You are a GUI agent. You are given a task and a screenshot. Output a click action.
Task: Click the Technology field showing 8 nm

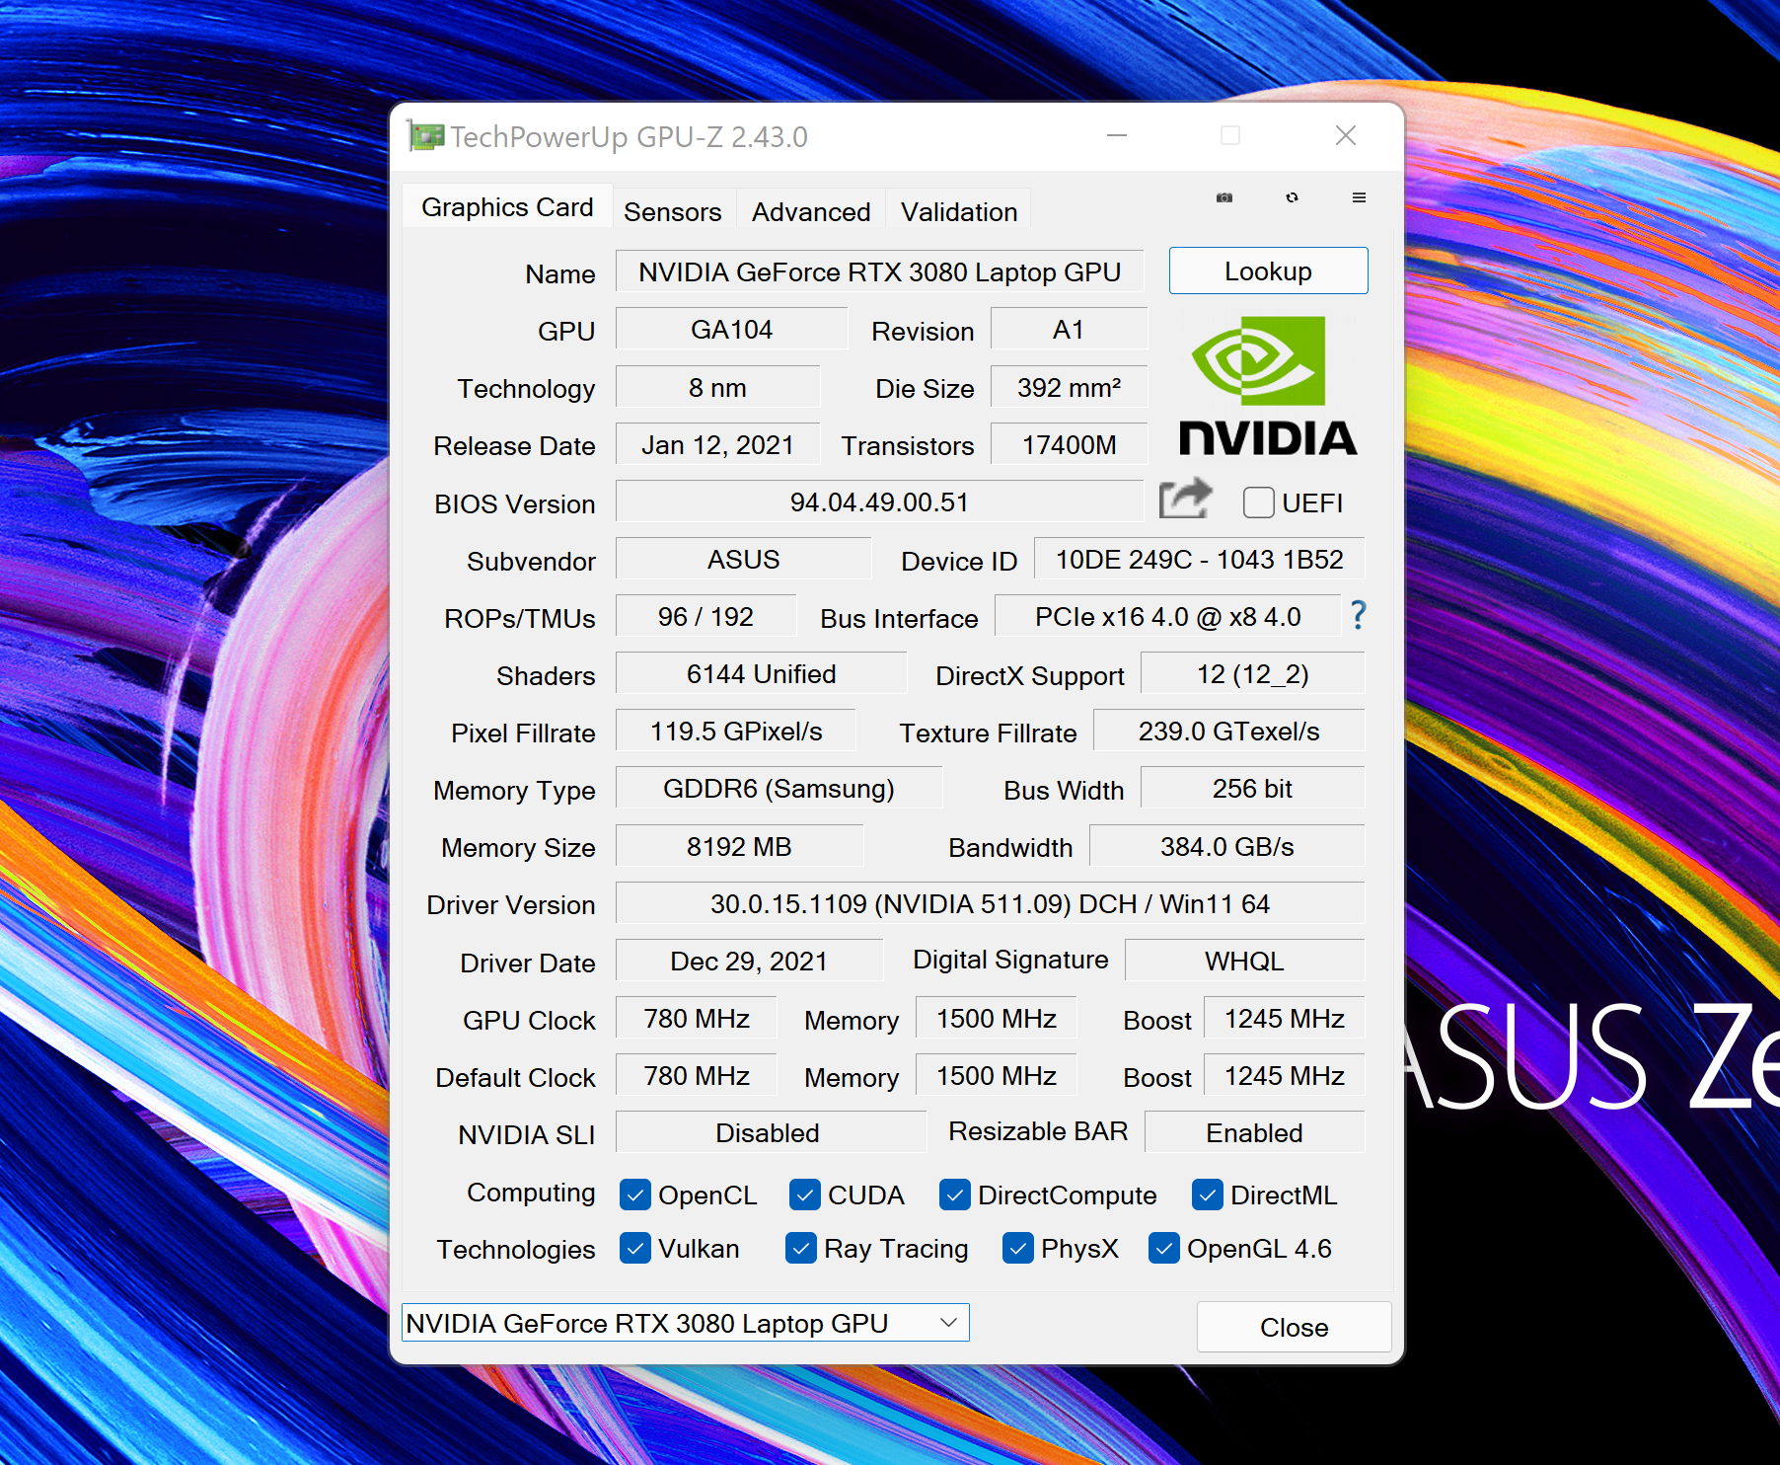tap(717, 387)
